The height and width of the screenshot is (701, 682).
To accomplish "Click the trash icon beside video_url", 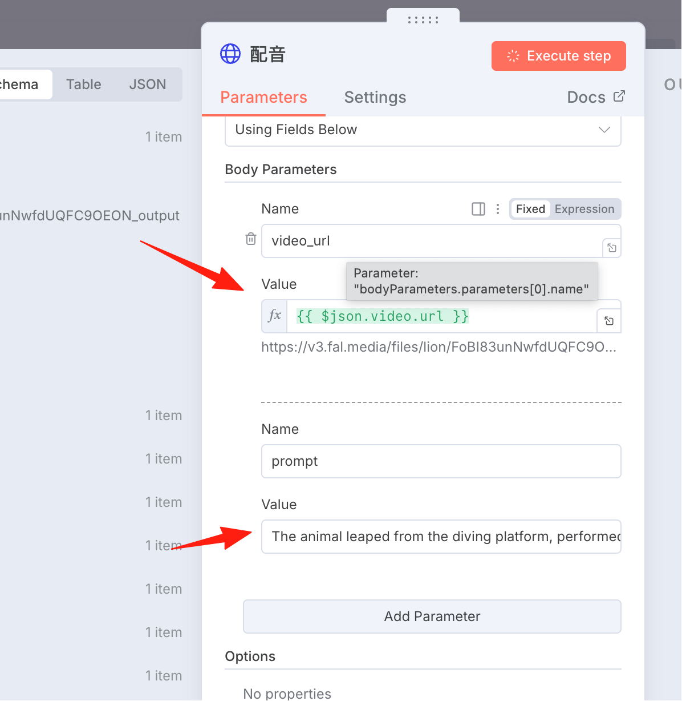I will (251, 239).
